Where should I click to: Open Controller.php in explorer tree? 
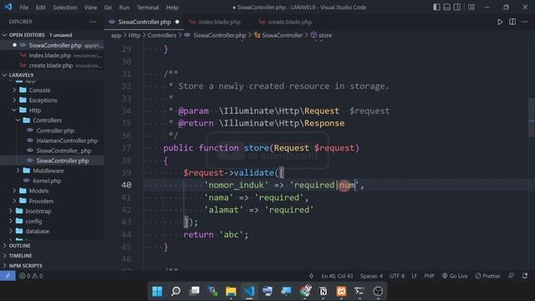click(52, 130)
